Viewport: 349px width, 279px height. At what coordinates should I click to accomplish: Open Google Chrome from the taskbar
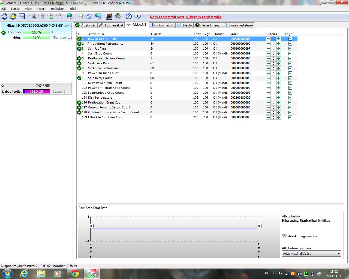[x=75, y=274]
